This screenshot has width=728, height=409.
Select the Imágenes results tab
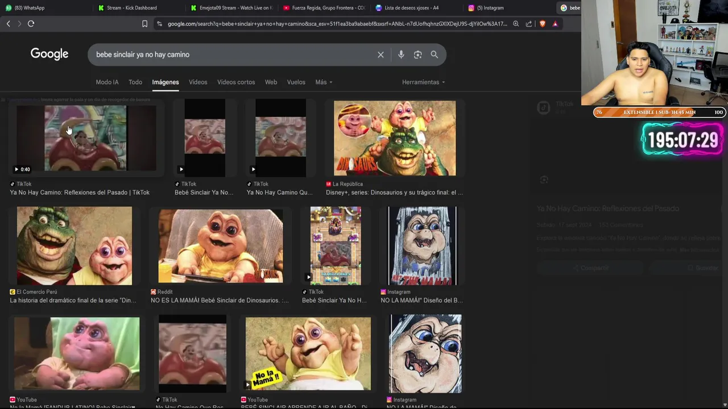click(x=166, y=82)
